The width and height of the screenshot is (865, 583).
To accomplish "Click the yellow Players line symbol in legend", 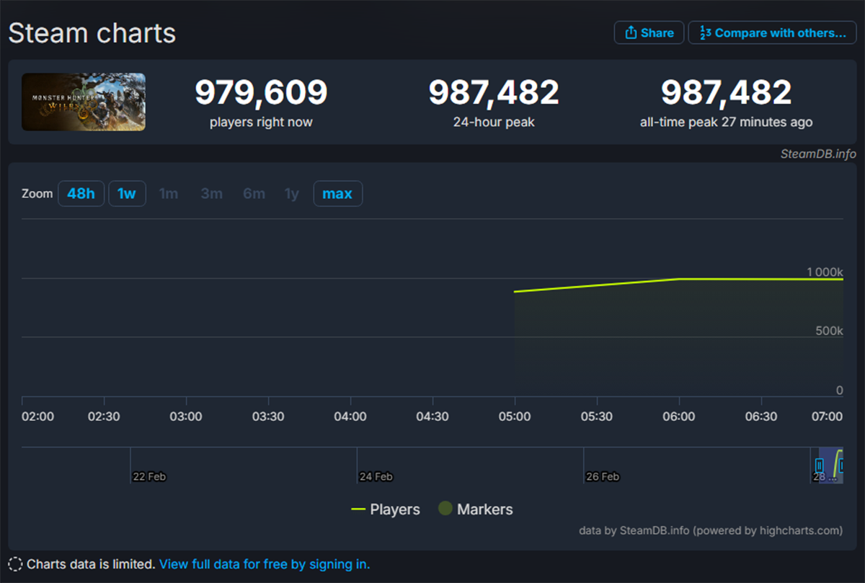I will click(358, 509).
